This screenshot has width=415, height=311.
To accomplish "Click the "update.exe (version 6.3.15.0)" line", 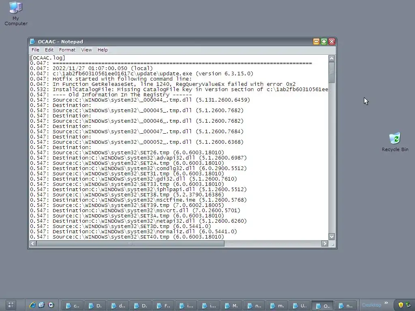I will click(141, 74).
